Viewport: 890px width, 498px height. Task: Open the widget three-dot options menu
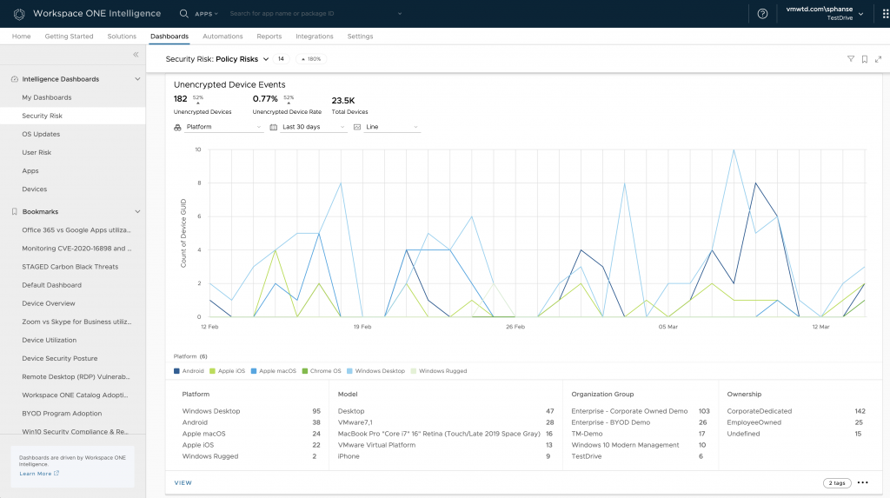(x=862, y=482)
